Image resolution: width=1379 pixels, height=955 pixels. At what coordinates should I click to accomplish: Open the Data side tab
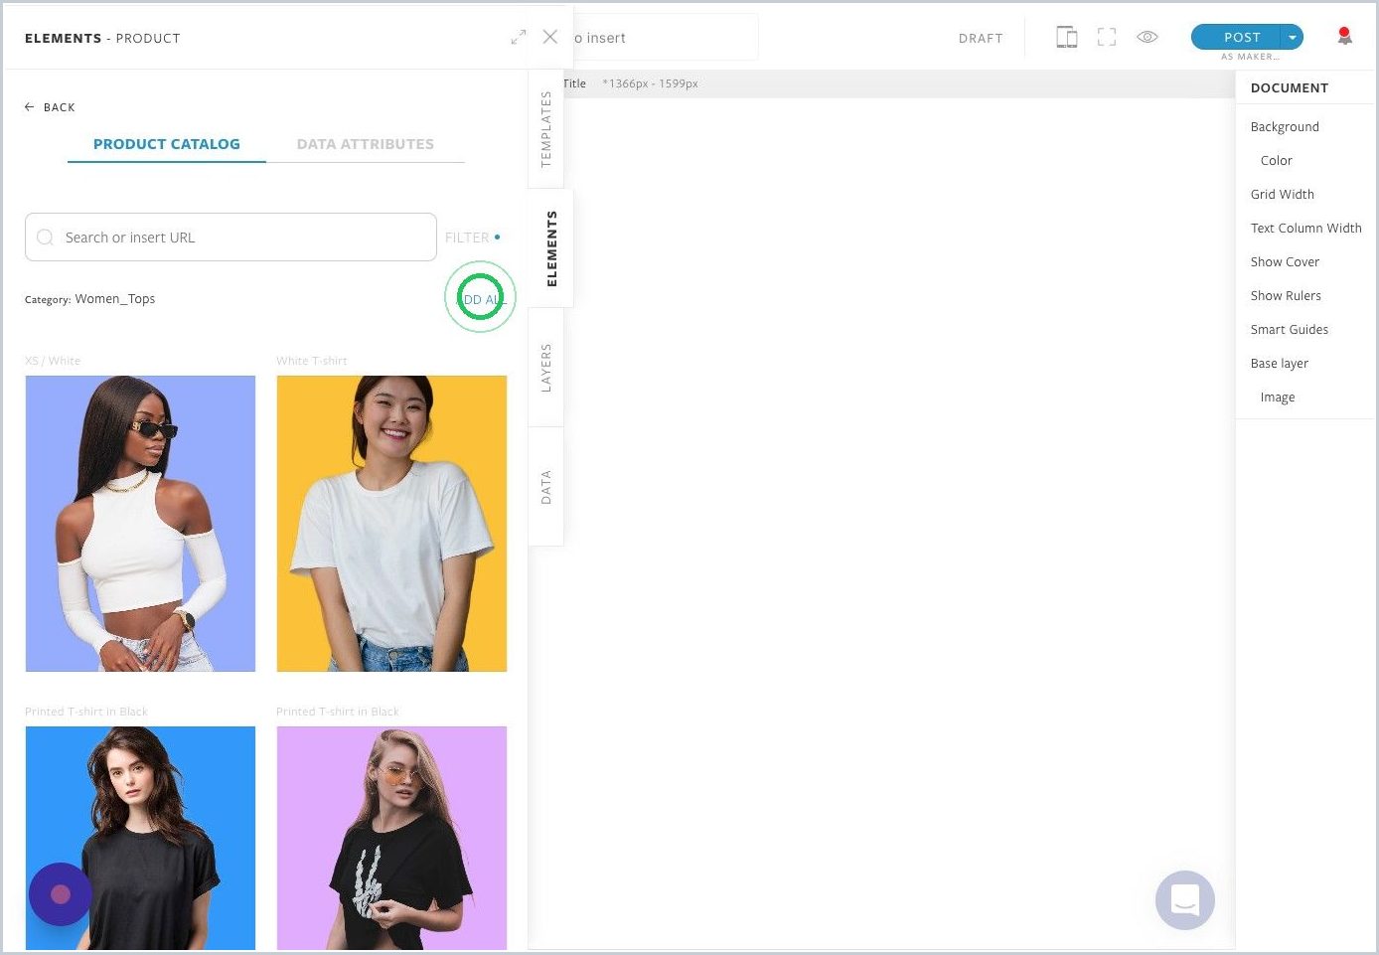point(545,487)
